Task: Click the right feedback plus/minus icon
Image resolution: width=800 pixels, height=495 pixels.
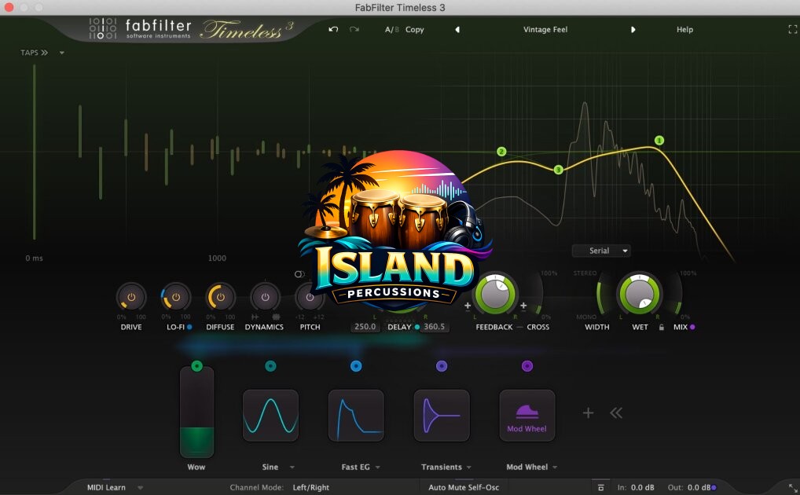Action: pyautogui.click(x=523, y=306)
